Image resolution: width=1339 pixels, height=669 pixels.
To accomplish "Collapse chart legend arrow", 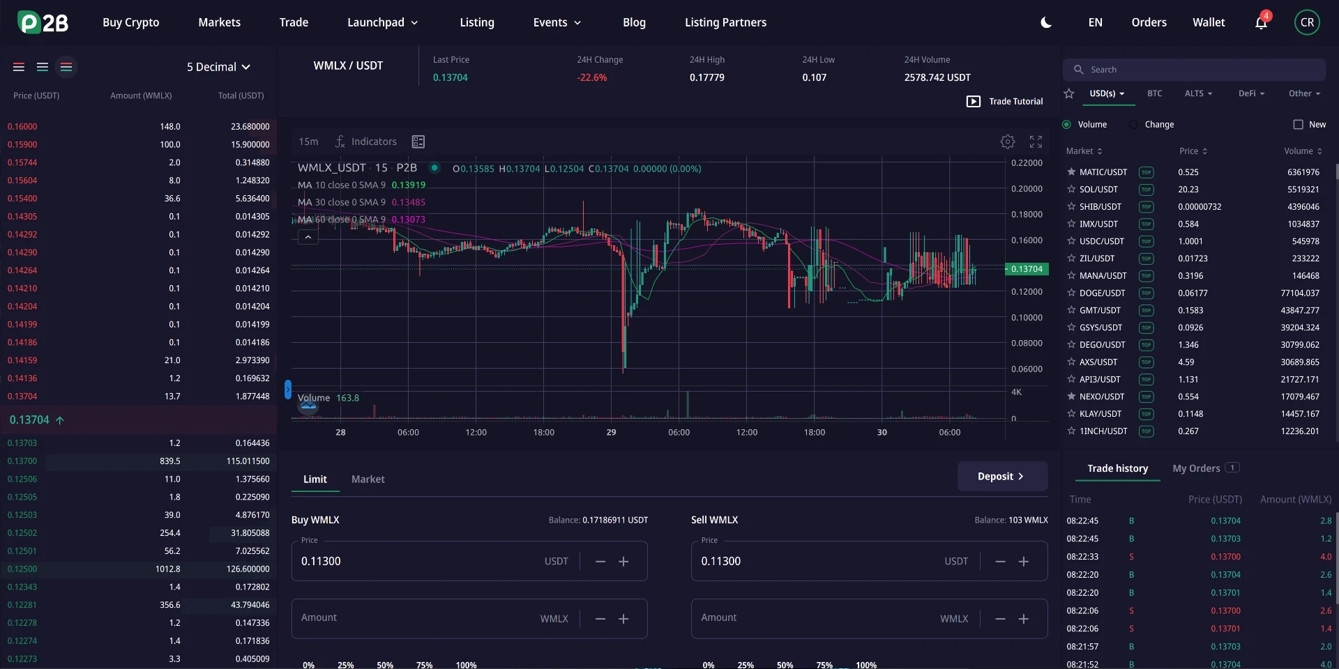I will tap(308, 237).
